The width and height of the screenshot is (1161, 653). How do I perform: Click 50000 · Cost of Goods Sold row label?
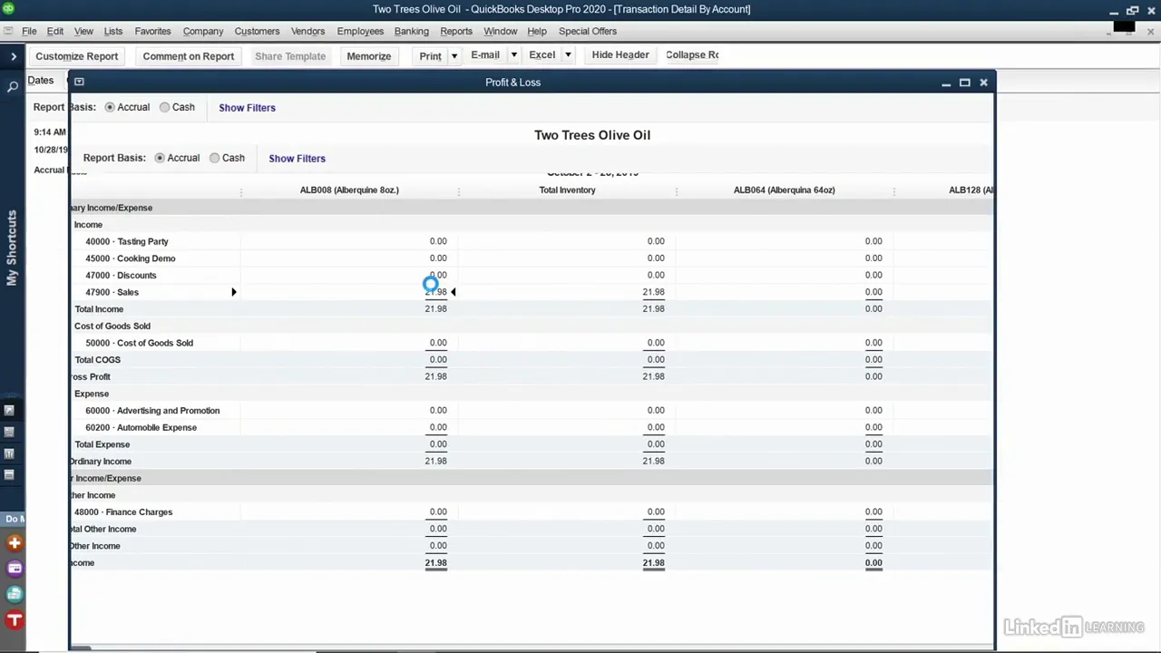[x=139, y=344]
